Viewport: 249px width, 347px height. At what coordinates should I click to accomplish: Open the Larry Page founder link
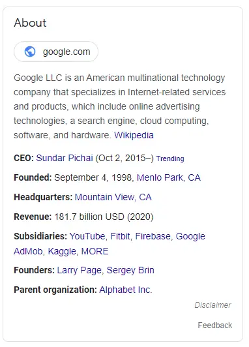click(79, 270)
